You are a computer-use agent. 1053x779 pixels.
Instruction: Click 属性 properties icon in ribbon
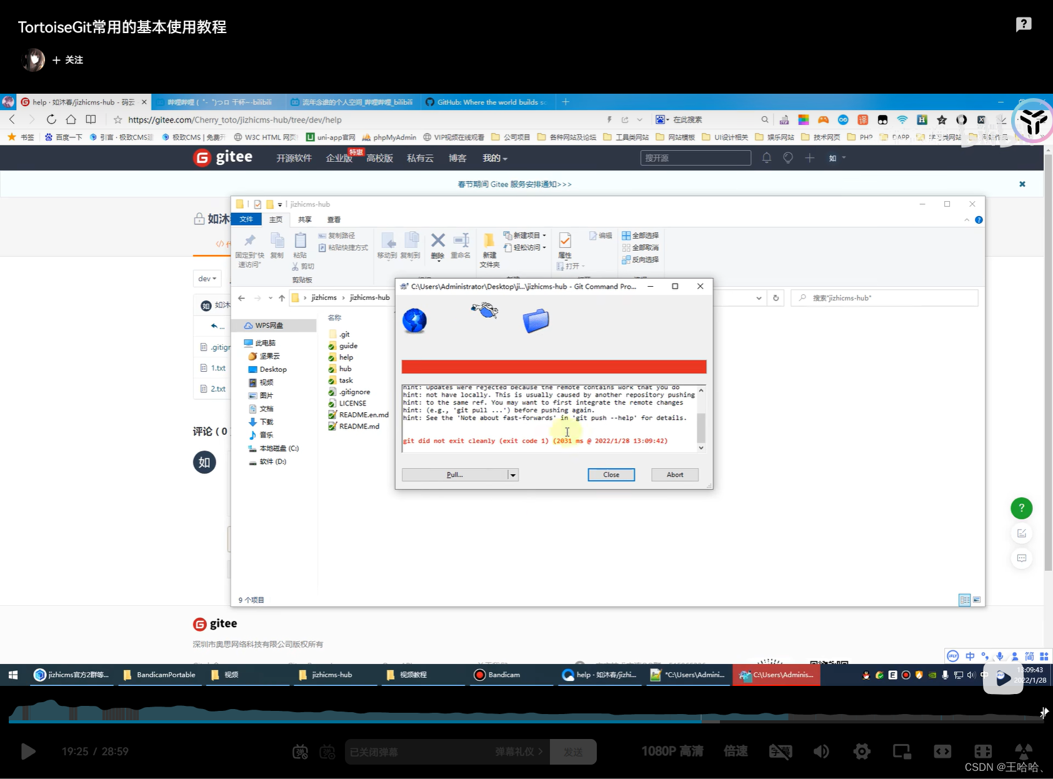click(x=565, y=246)
